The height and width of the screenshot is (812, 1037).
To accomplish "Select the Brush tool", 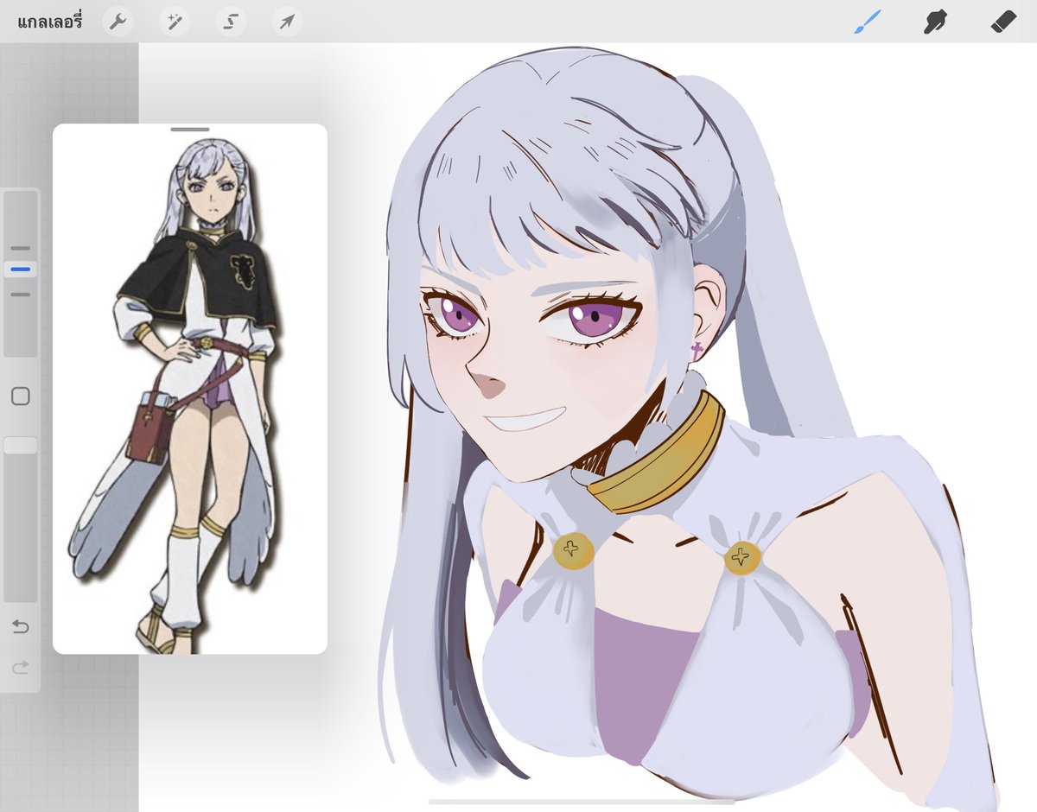I will [x=867, y=22].
